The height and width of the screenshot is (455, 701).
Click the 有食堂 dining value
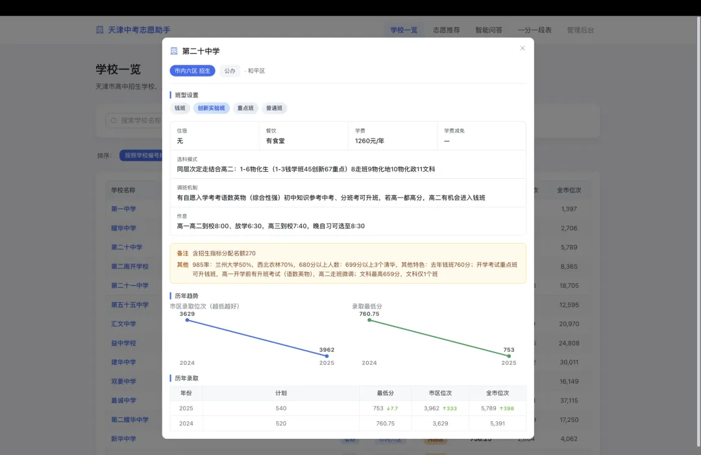(275, 141)
